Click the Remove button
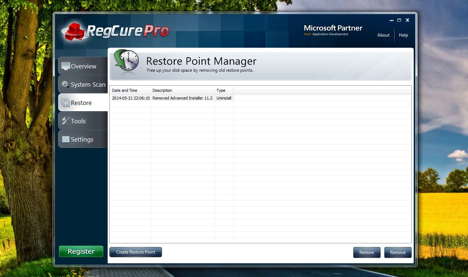This screenshot has height=277, width=468. click(x=398, y=252)
